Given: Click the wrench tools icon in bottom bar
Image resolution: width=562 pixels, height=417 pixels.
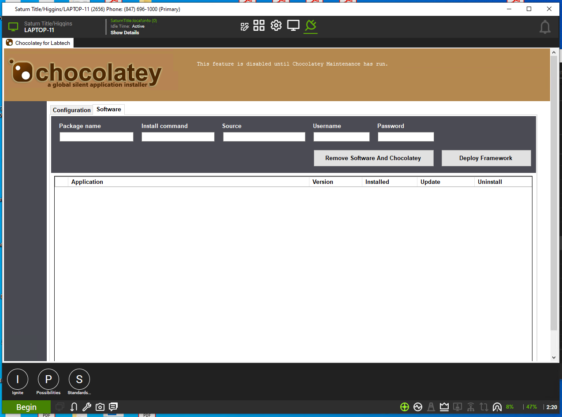Looking at the screenshot, I should pos(87,407).
